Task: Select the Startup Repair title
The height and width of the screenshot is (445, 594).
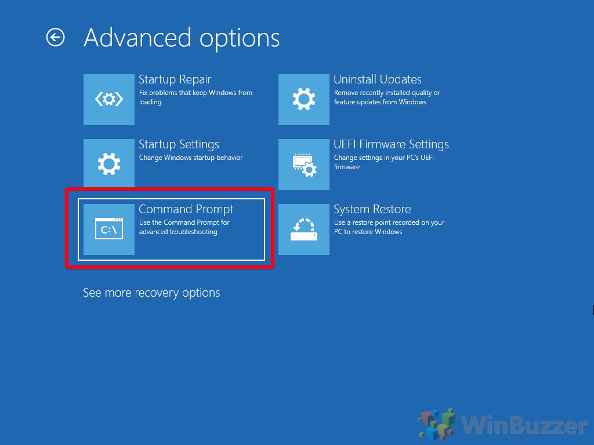Action: 175,79
